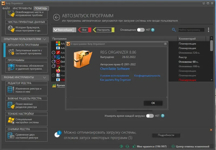This screenshot has height=150, width=216.
Task: Click the optimization clock icon with badge 5
Action: tap(58, 134)
